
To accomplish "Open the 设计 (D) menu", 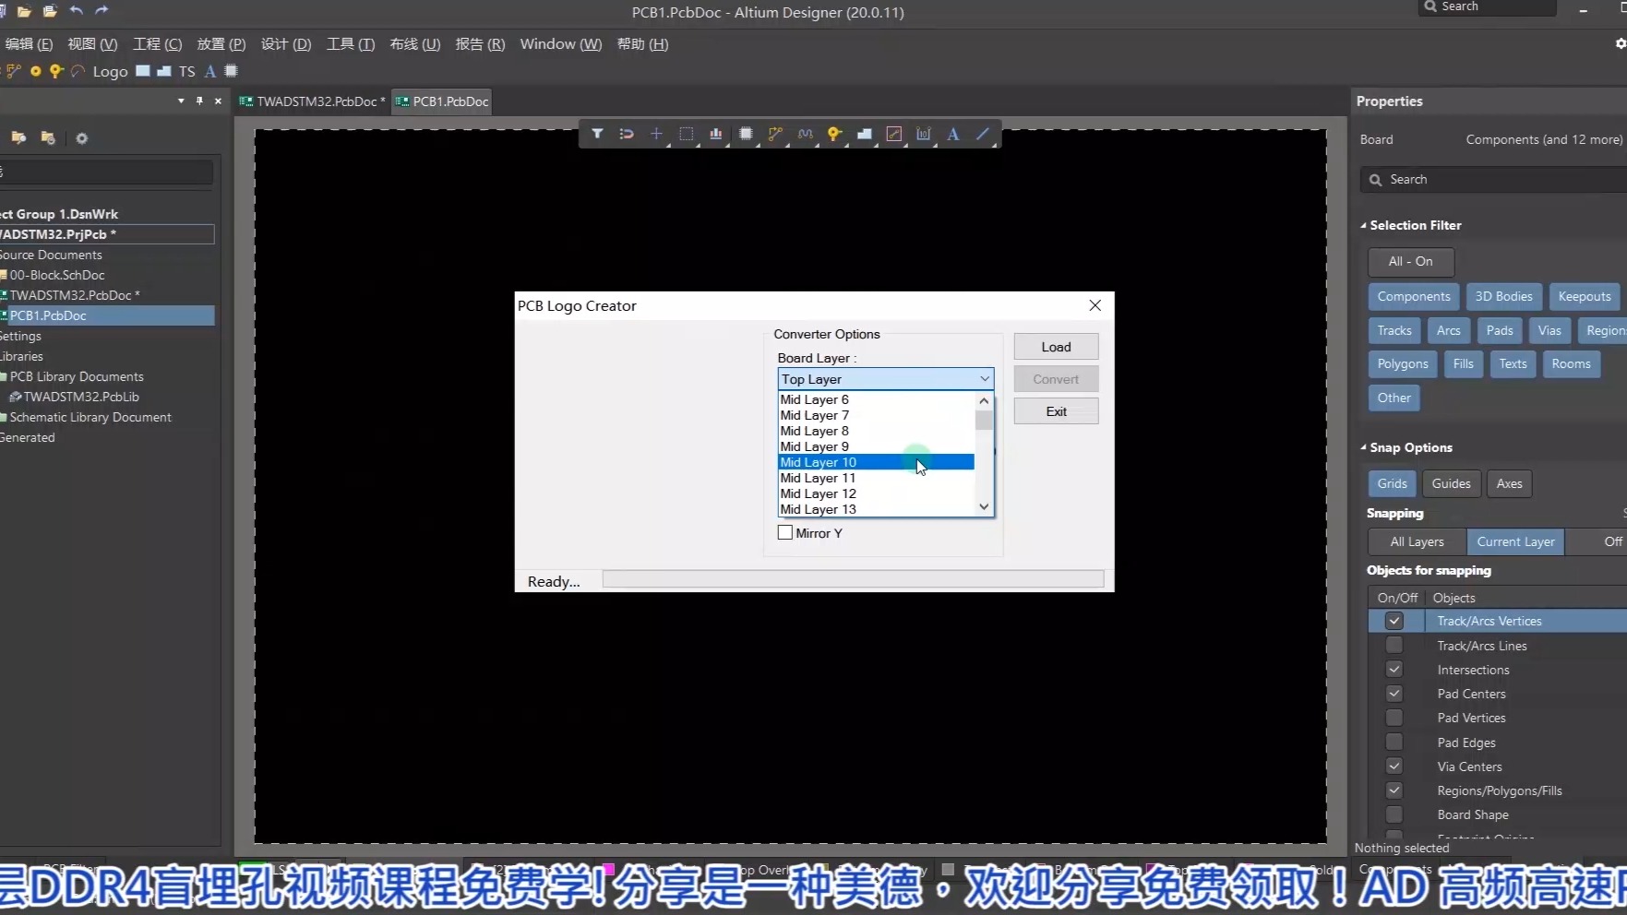I will click(x=286, y=43).
